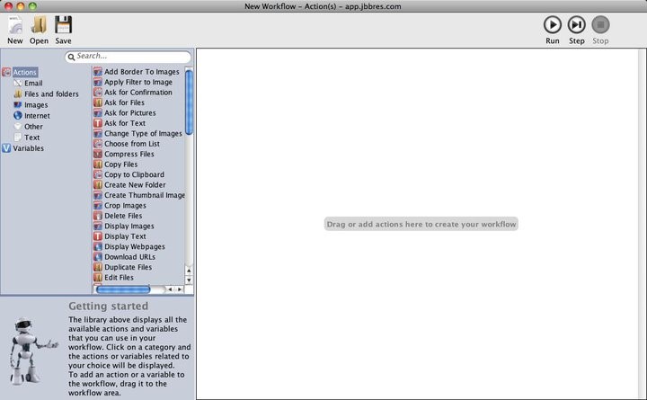Viewport: 647px width, 400px height.
Task: Select the Variables library item
Action: (x=28, y=149)
